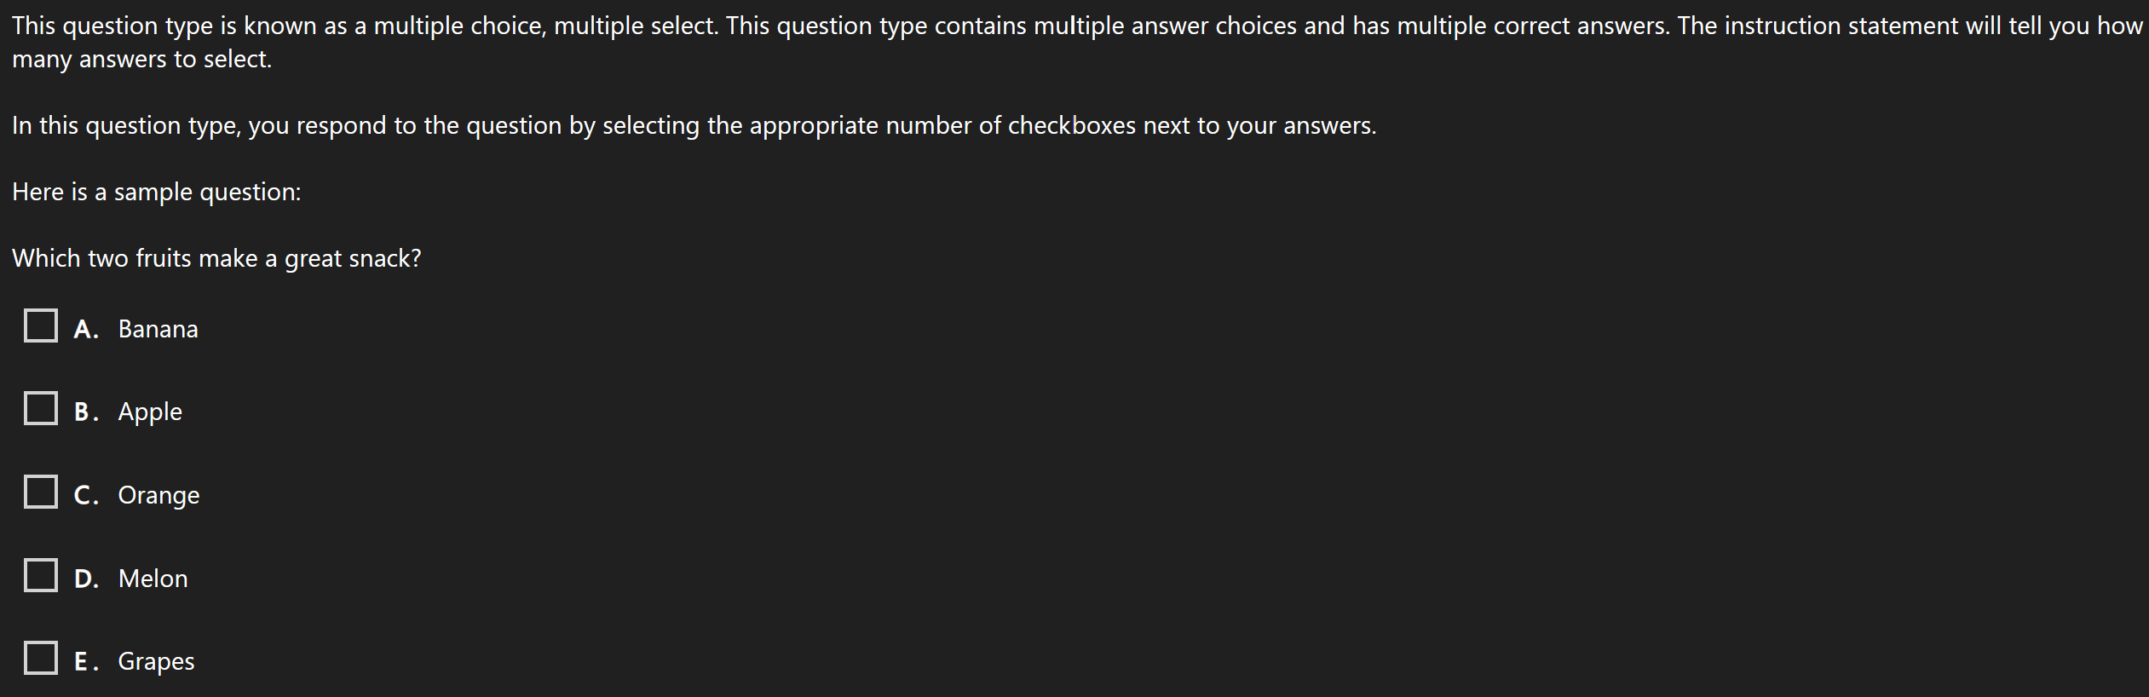This screenshot has width=2149, height=697.
Task: Click the Banana answer label
Action: point(157,329)
